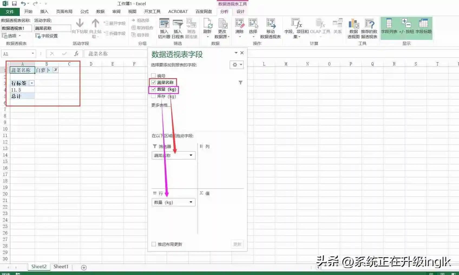Viewport: 459px width, 275px height.
Task: Click the formula bar showing 蔬菜名称
Action: (x=116, y=54)
